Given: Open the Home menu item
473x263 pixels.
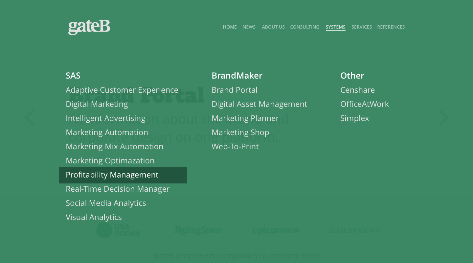Looking at the screenshot, I should (x=230, y=27).
